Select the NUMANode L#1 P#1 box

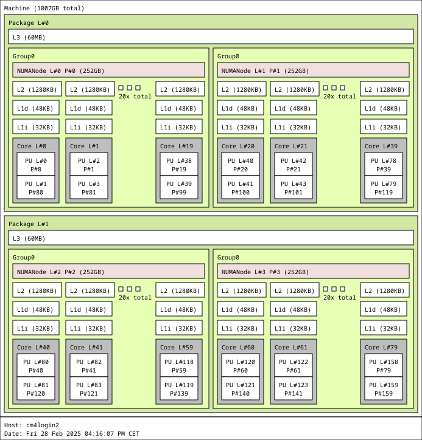(313, 70)
